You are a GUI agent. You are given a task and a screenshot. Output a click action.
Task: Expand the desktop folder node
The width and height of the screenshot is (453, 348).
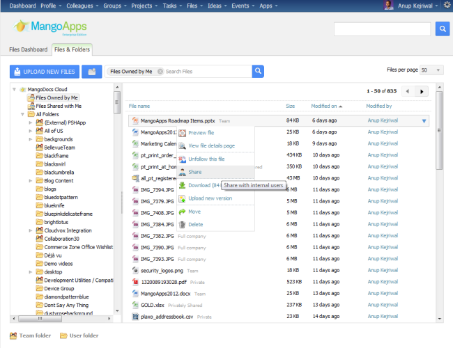31,272
